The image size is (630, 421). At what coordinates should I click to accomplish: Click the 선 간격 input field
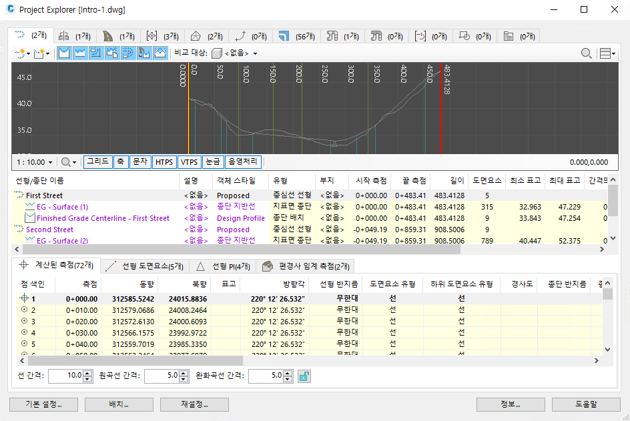coord(66,376)
